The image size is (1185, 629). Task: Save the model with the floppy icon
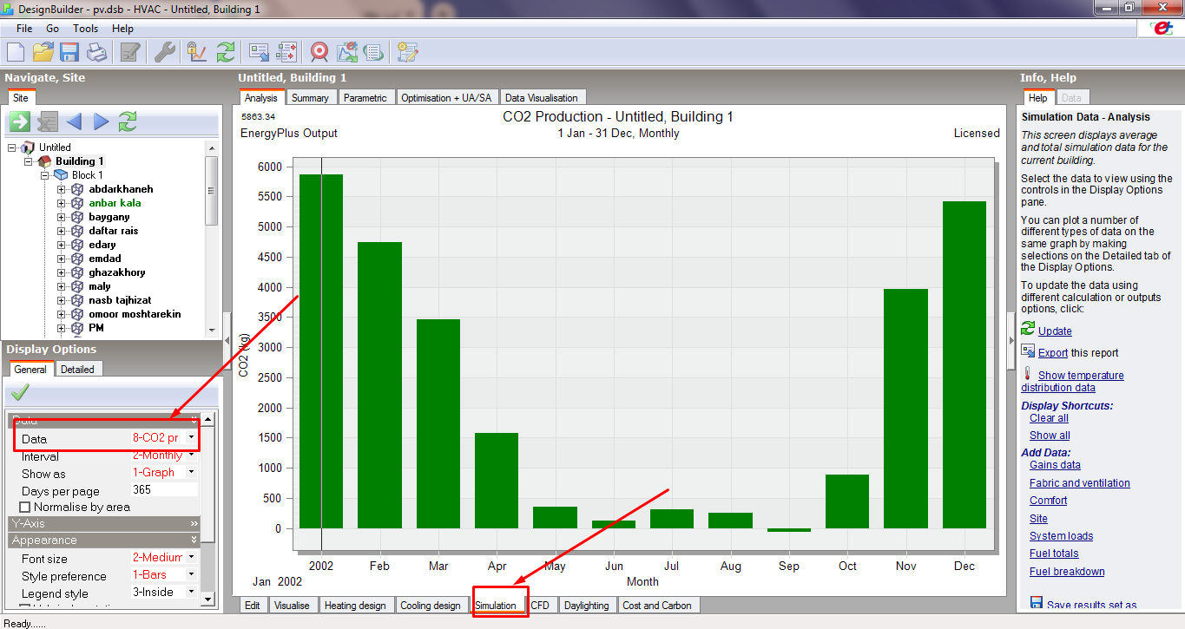(69, 52)
